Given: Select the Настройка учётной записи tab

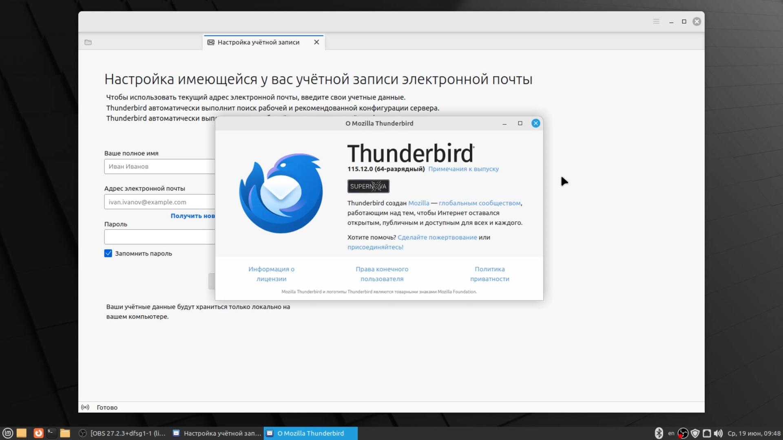Looking at the screenshot, I should (x=263, y=42).
